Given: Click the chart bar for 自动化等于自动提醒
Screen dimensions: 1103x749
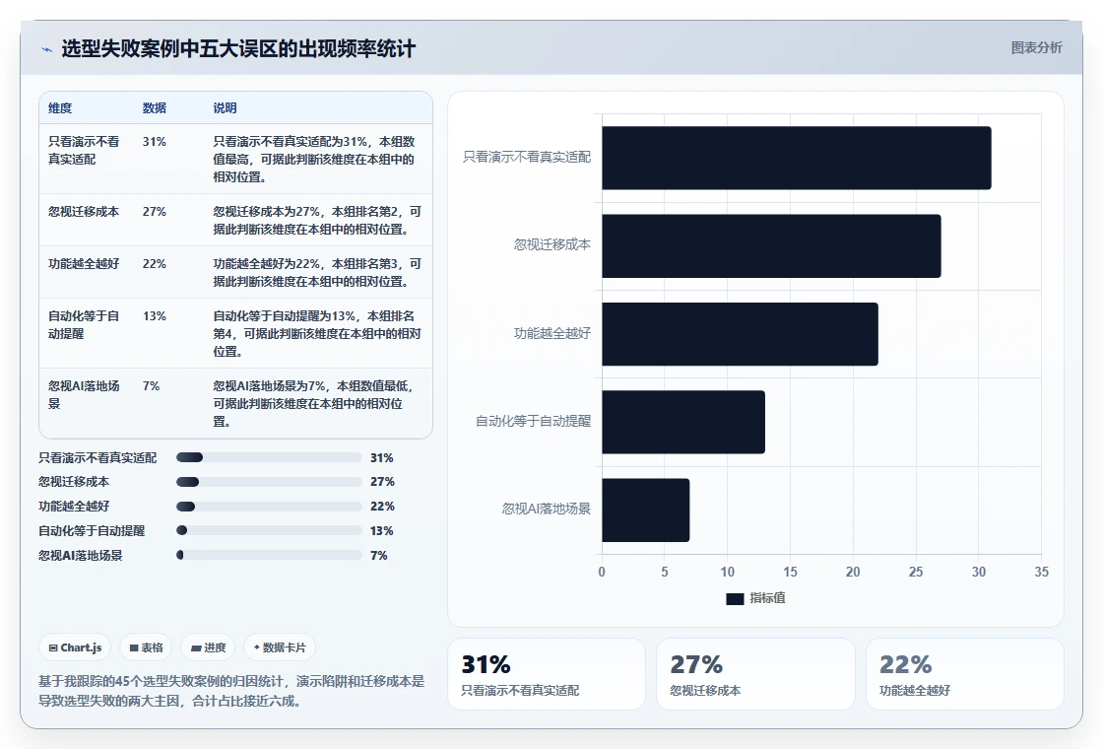Looking at the screenshot, I should pos(683,422).
